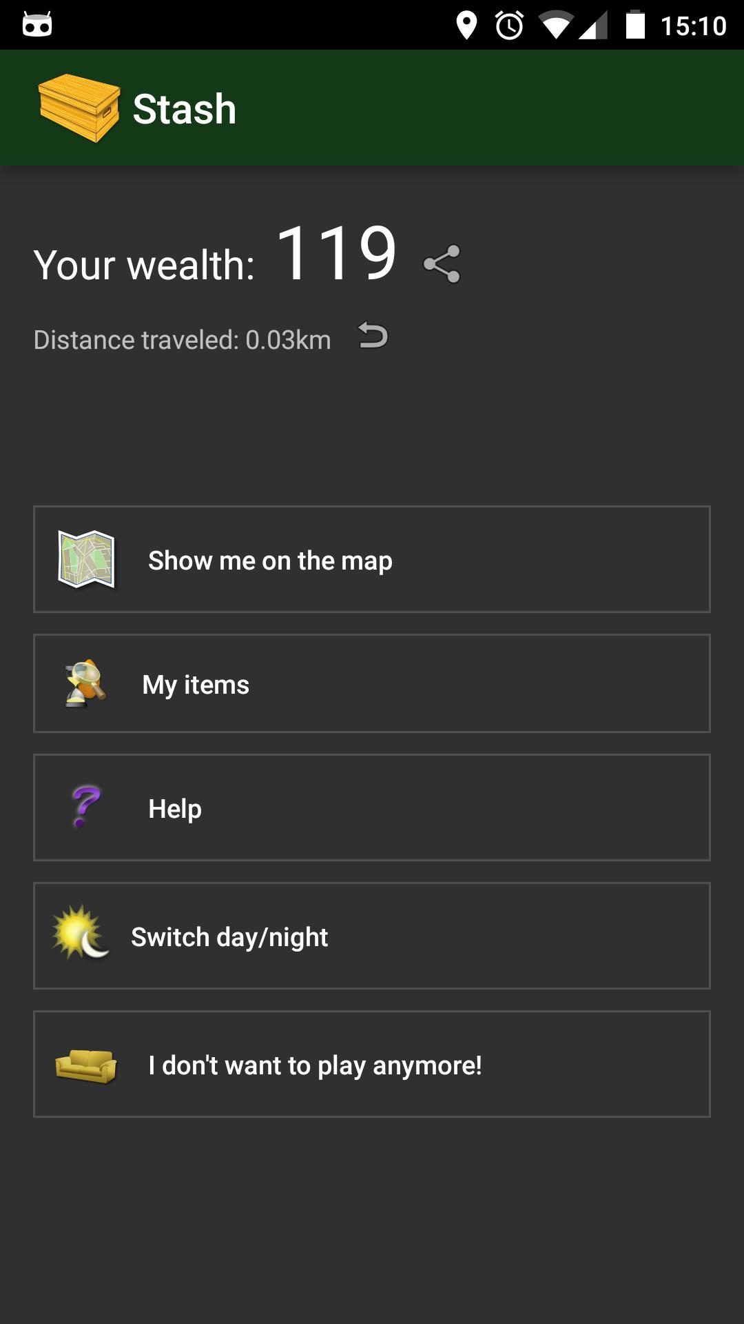The image size is (744, 1324).
Task: Tap the Your wealth label
Action: coord(144,265)
